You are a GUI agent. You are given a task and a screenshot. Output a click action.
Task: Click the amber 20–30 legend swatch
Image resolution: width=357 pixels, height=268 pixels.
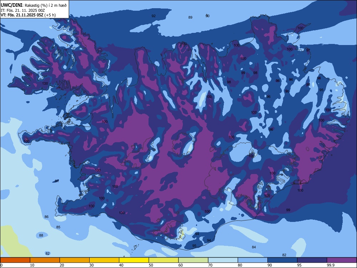point(75,260)
